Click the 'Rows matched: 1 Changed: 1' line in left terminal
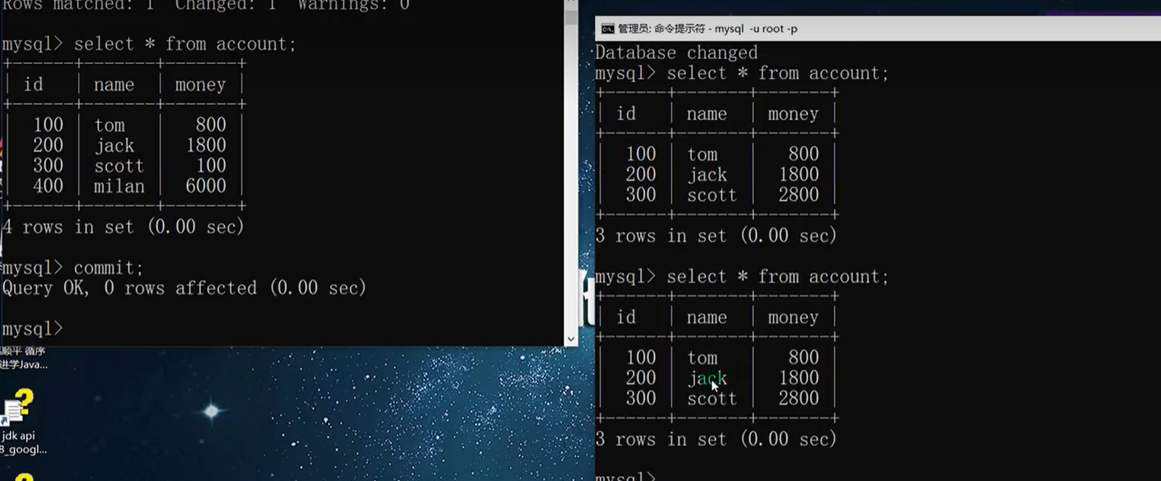The width and height of the screenshot is (1161, 481). point(205,4)
